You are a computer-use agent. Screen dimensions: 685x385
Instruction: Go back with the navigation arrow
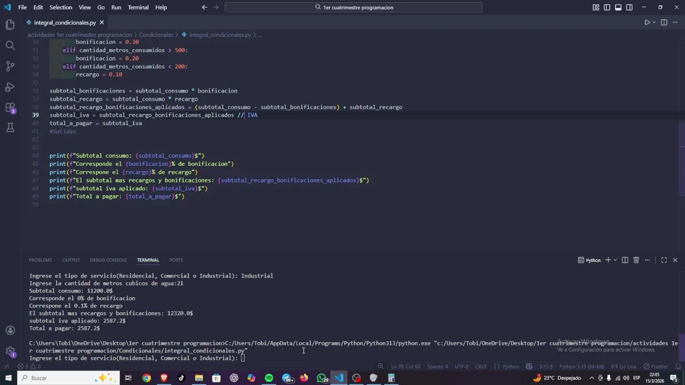(x=204, y=7)
